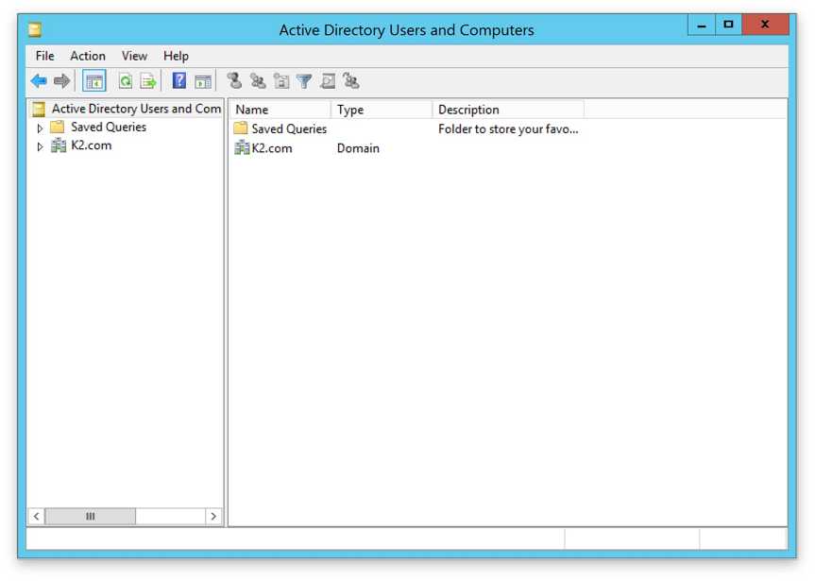This screenshot has height=581, width=815.
Task: Open the Help menu
Action: pyautogui.click(x=176, y=56)
